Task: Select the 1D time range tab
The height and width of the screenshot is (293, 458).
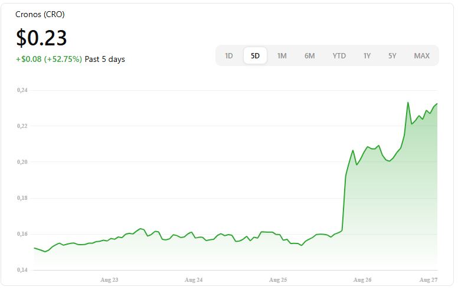Action: pyautogui.click(x=229, y=56)
